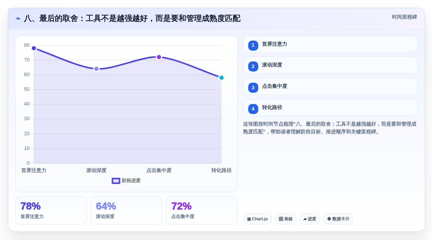Select the 首屏注意力 data point at 78
The height and width of the screenshot is (240, 433).
[34, 48]
